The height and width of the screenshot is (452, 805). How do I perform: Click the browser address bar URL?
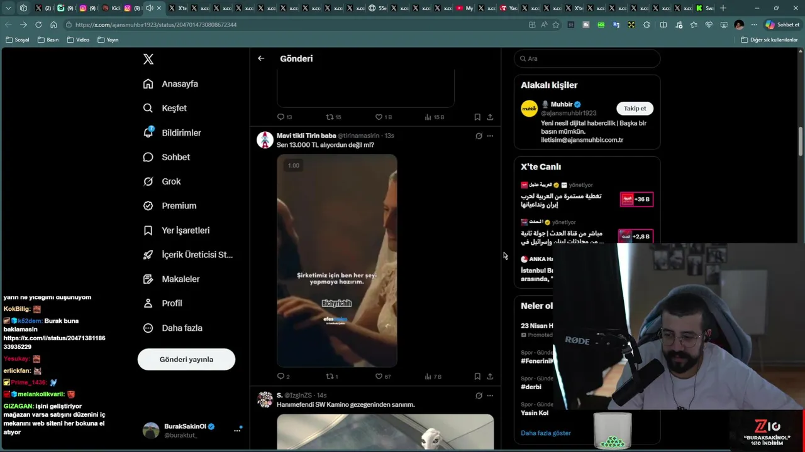156,25
